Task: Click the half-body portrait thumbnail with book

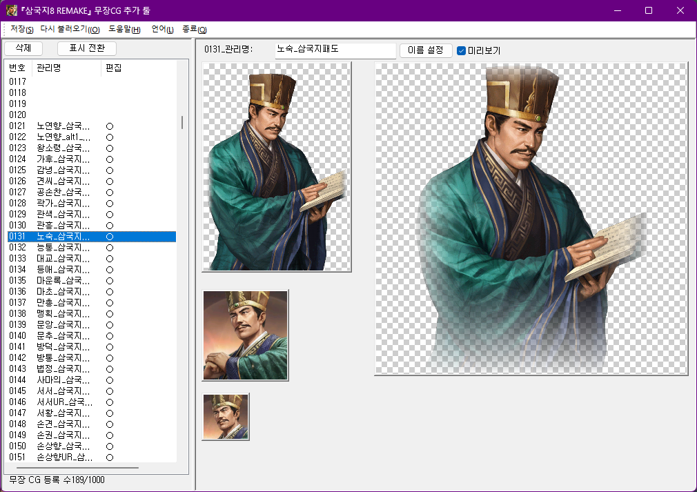Action: 277,167
